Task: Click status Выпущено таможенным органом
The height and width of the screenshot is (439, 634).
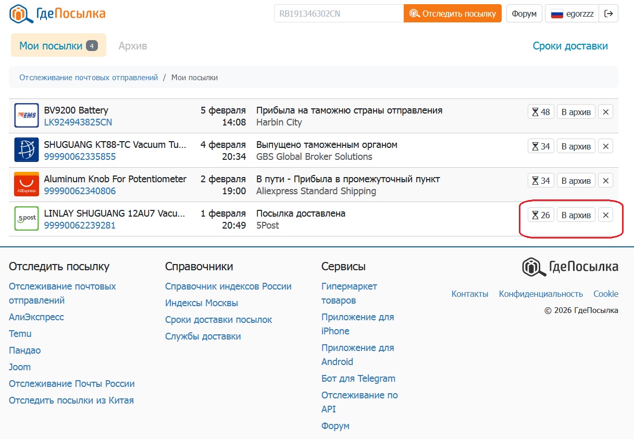Action: click(x=327, y=145)
